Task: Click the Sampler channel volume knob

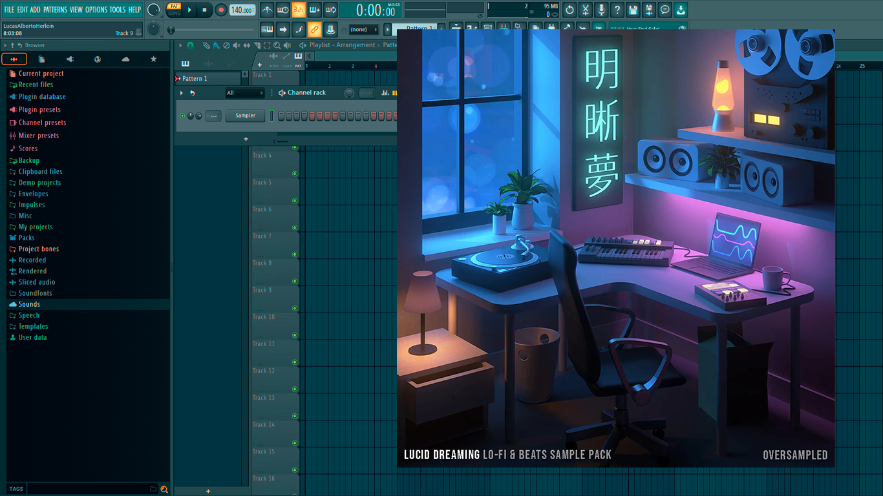Action: (x=198, y=116)
